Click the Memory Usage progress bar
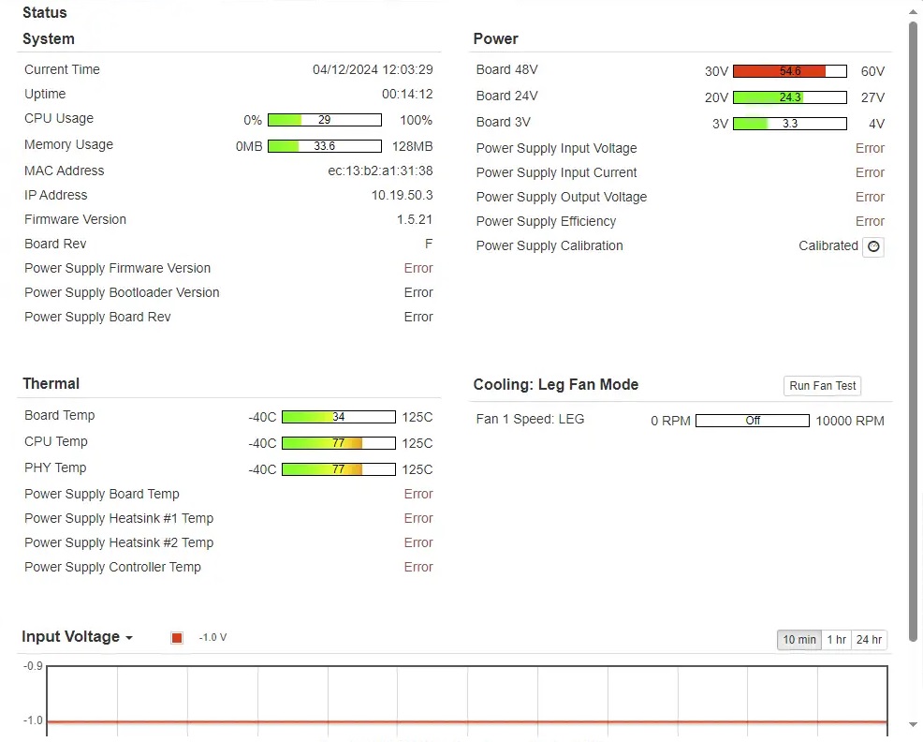The height and width of the screenshot is (742, 923). tap(324, 146)
